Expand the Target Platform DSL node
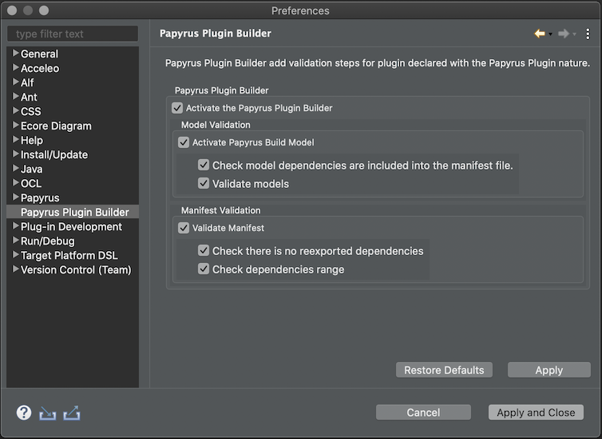This screenshot has width=602, height=439. tap(16, 255)
